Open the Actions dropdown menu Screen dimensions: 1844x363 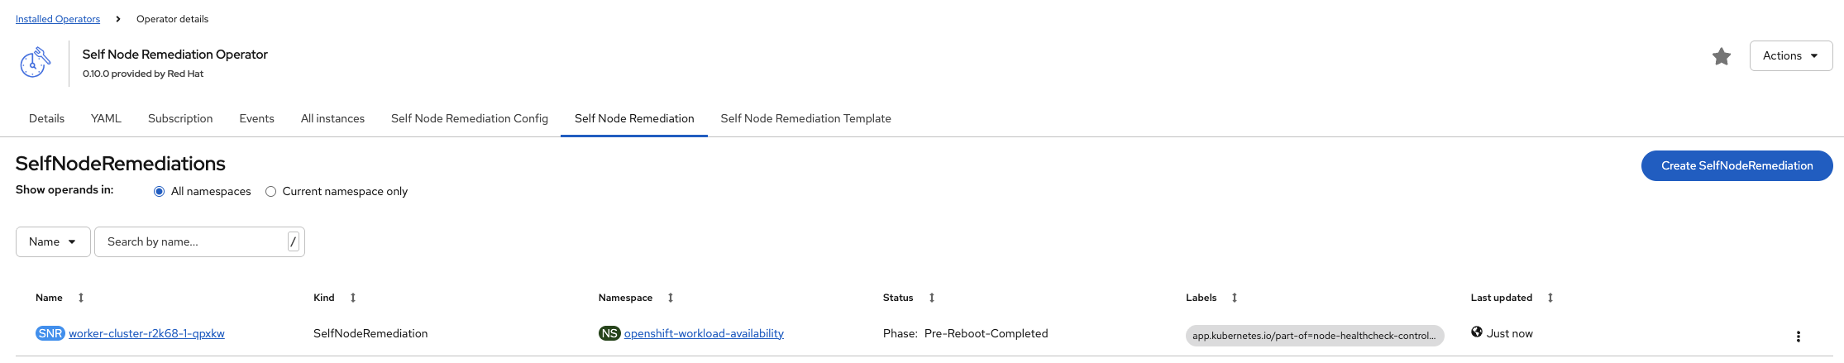click(x=1790, y=56)
